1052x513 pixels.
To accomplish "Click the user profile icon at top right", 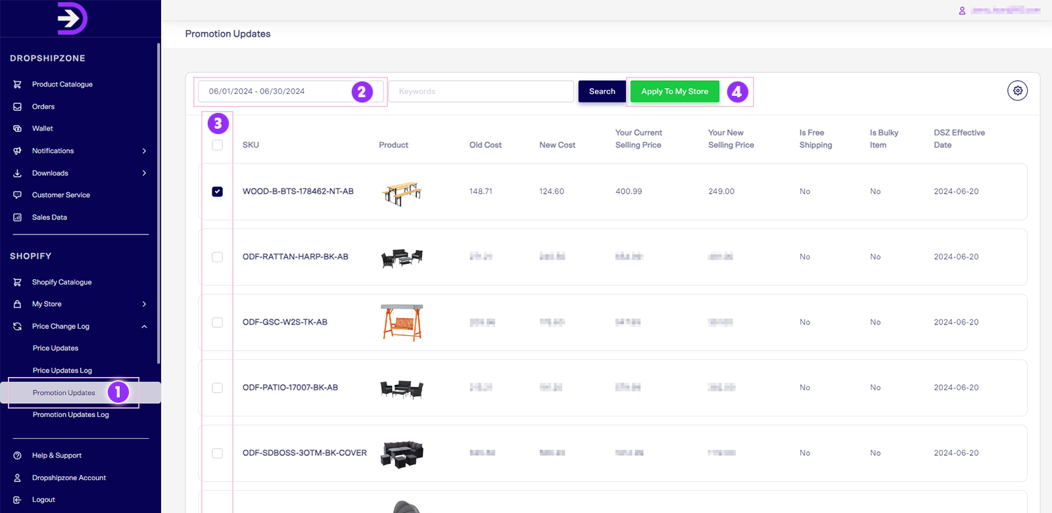I will pyautogui.click(x=962, y=11).
